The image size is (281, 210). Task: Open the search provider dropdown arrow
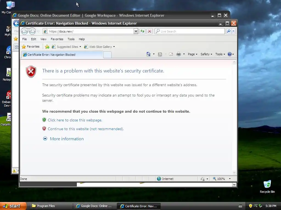[x=233, y=31]
